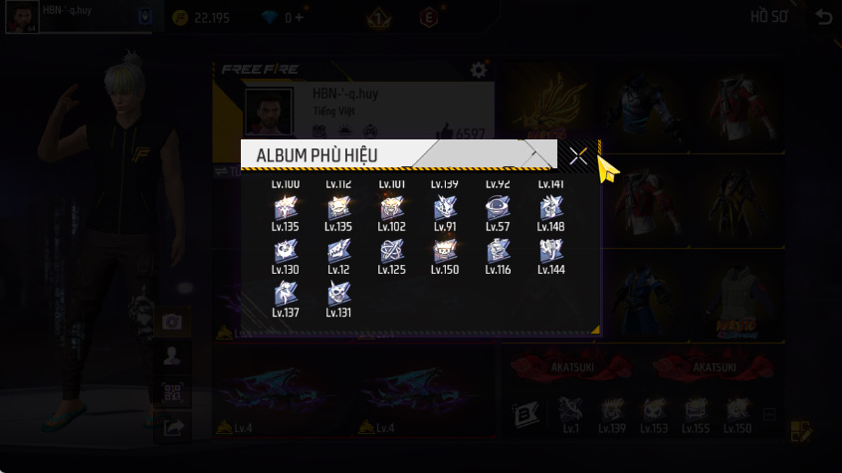Close the Album Phù Hiệu popup

[578, 156]
